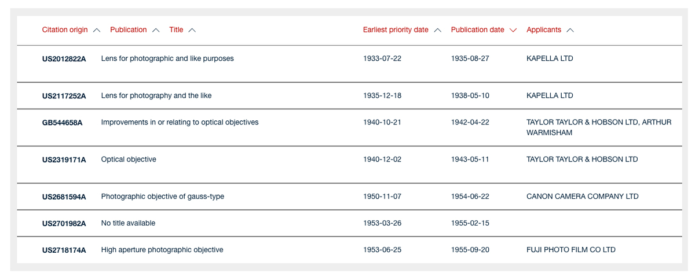The width and height of the screenshot is (695, 277).
Task: Toggle Title column sort chevron
Action: 192,30
